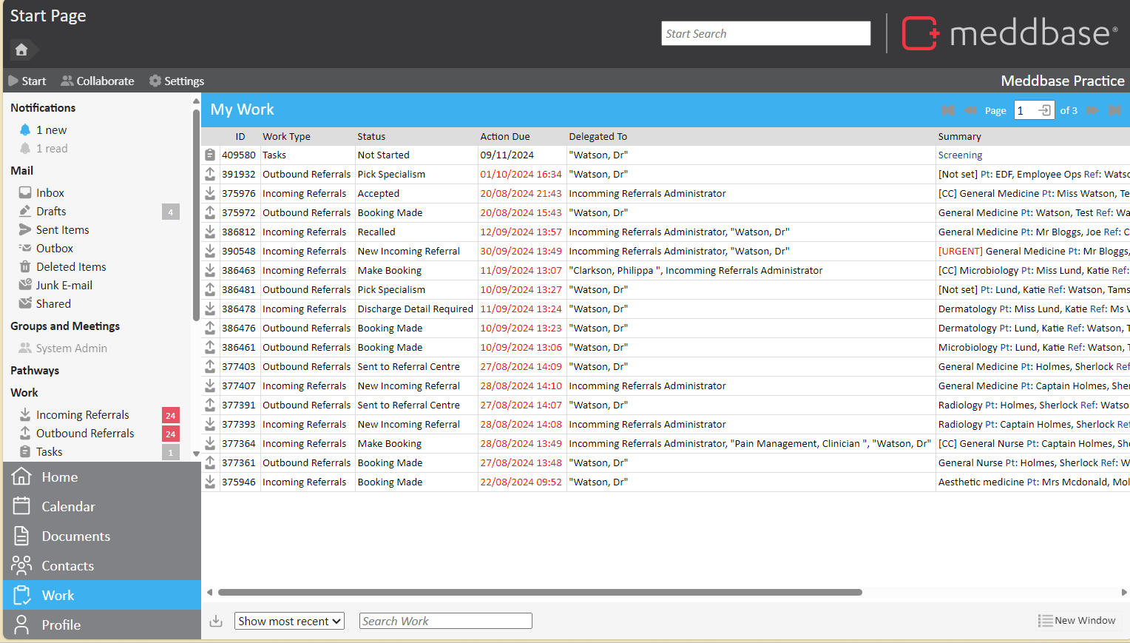Click the Start Search field
The image size is (1130, 643).
765,34
